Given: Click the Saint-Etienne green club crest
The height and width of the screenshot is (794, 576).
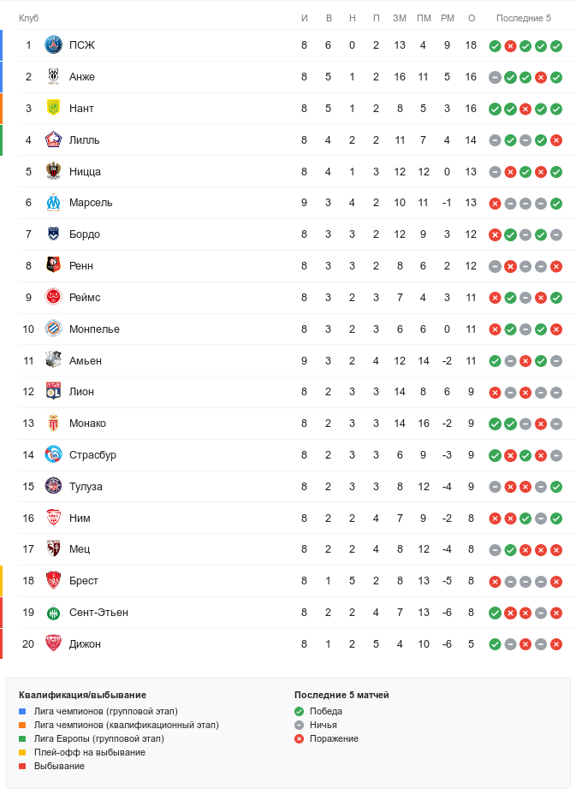Looking at the screenshot, I should [x=54, y=613].
